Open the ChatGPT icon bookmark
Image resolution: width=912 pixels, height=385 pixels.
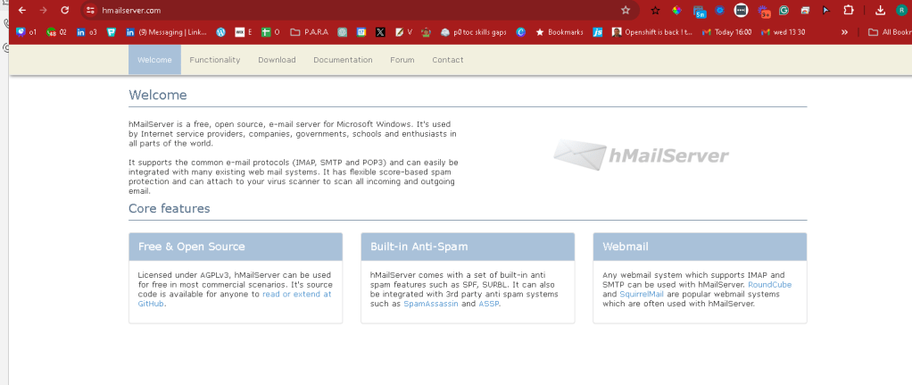coord(342,32)
